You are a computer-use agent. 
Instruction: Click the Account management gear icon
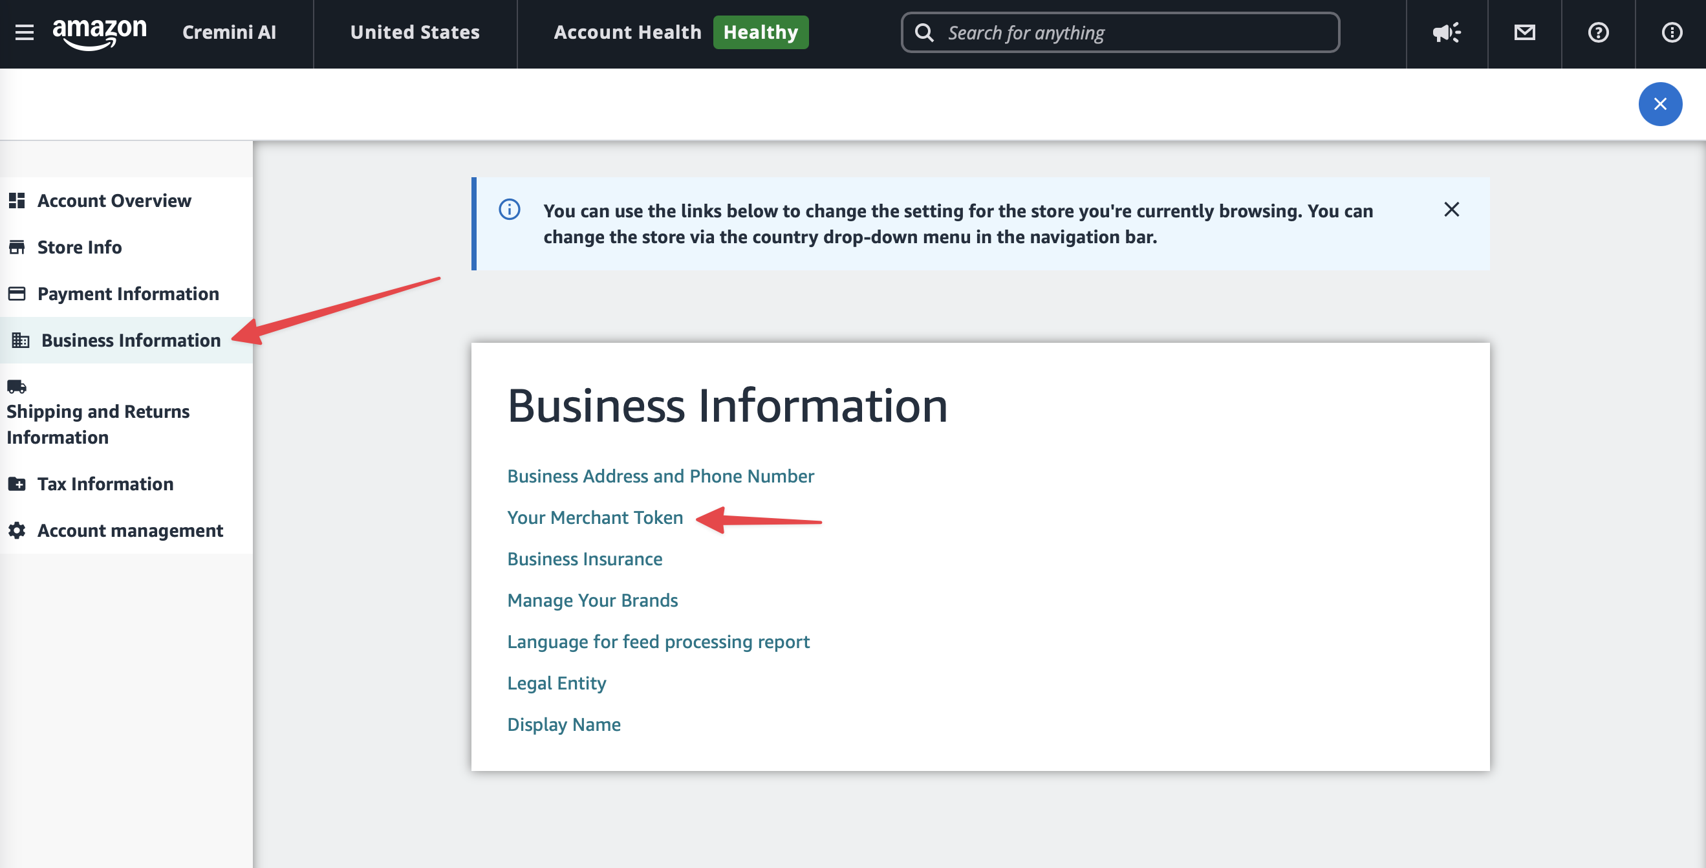[x=17, y=530]
